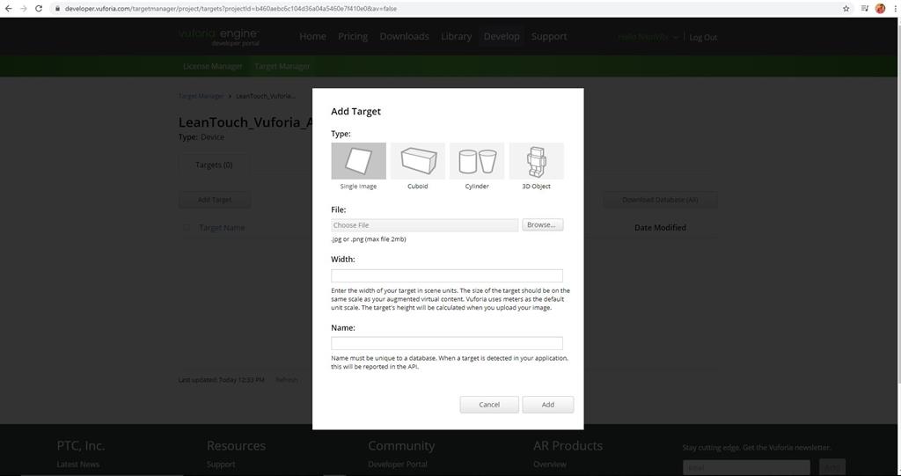Focus the newsletter Email field

(x=746, y=467)
